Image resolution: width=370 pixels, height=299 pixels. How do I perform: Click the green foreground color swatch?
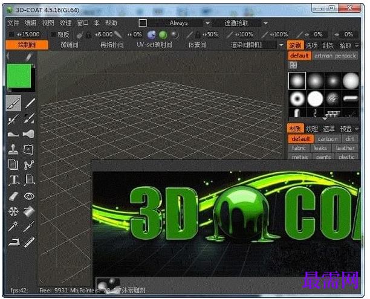tap(19, 76)
